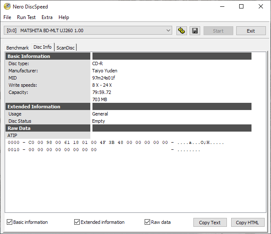Screen dimensions: 271x234
Task: Click the Disc Status label
Action: click(x=20, y=121)
